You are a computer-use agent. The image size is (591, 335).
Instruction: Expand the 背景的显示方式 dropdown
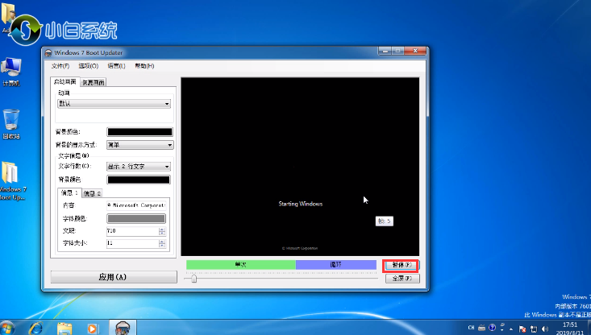click(140, 145)
